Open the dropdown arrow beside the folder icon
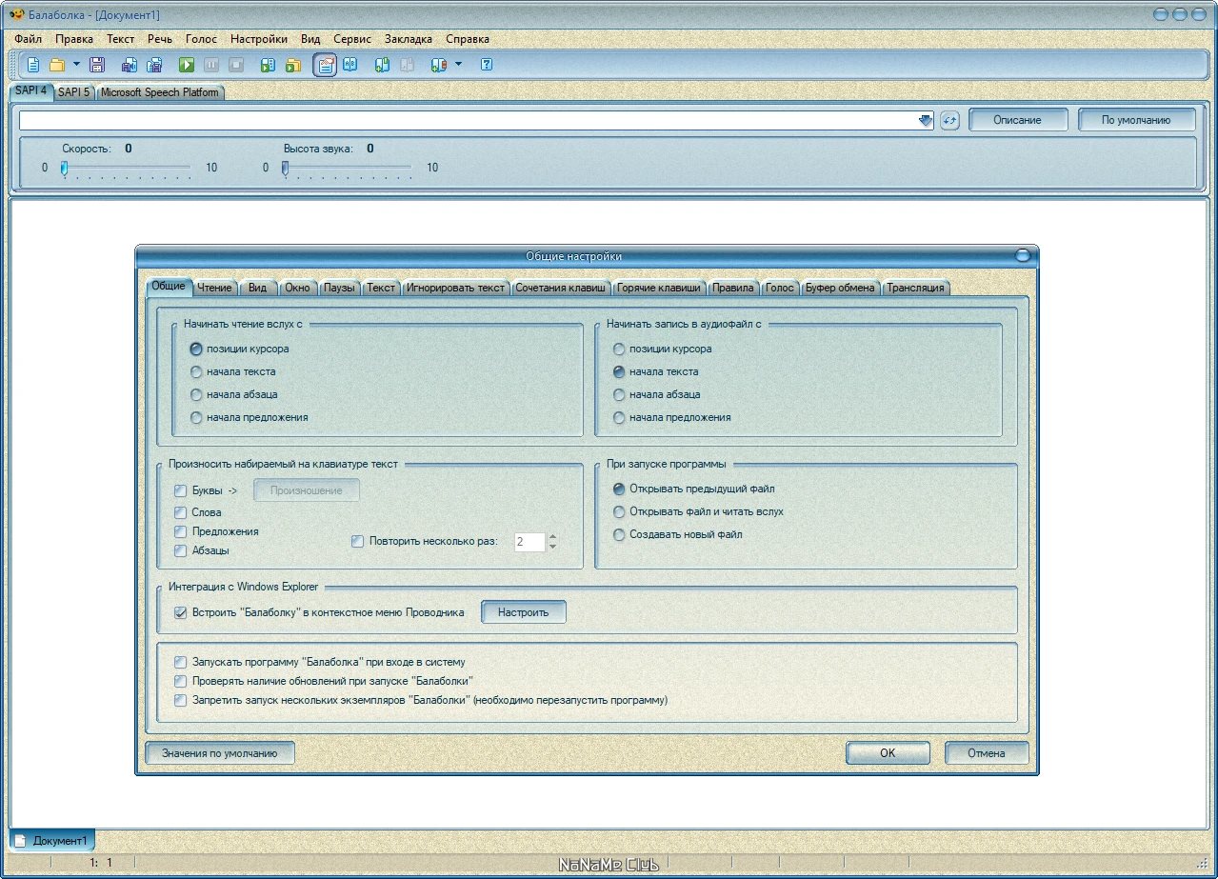Screen dimensions: 1218x879 coord(76,65)
